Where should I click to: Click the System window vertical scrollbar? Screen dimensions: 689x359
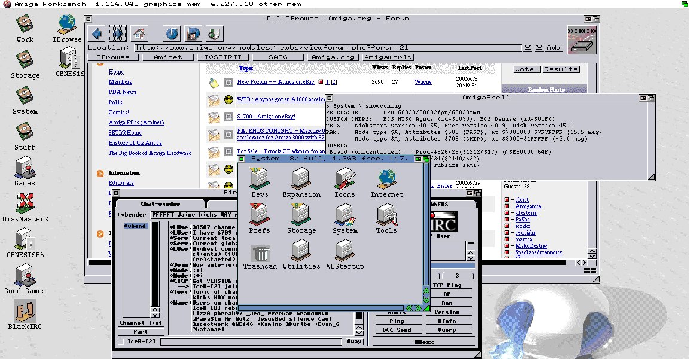click(x=425, y=224)
